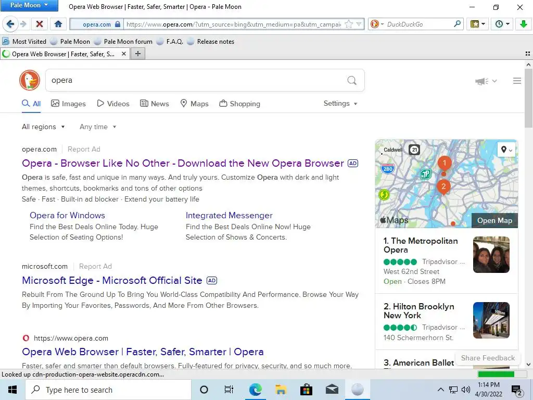533x400 pixels.
Task: Click the Open Map button
Action: tap(494, 220)
